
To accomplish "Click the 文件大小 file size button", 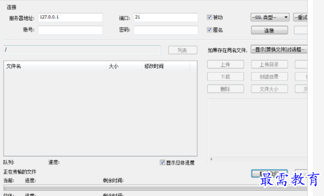I will pyautogui.click(x=269, y=89).
